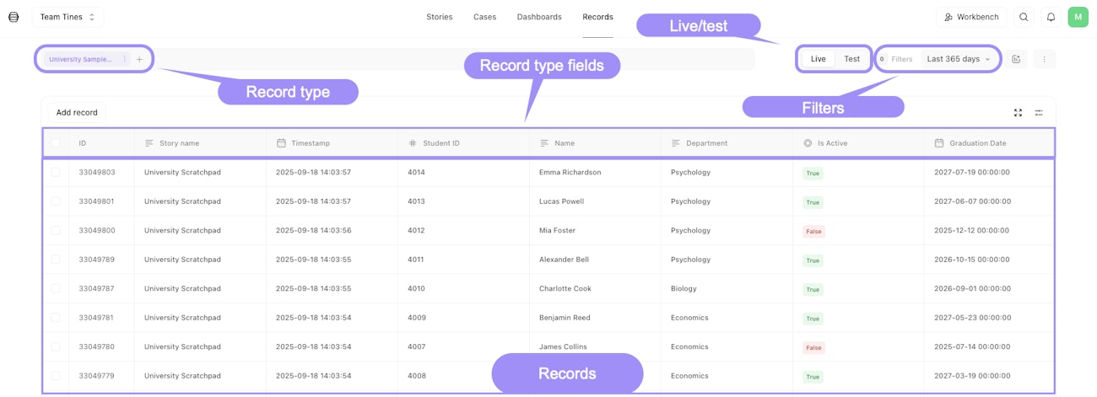Click the Biology department cell
Viewport: 1097px width, 397px height.
[x=684, y=288]
